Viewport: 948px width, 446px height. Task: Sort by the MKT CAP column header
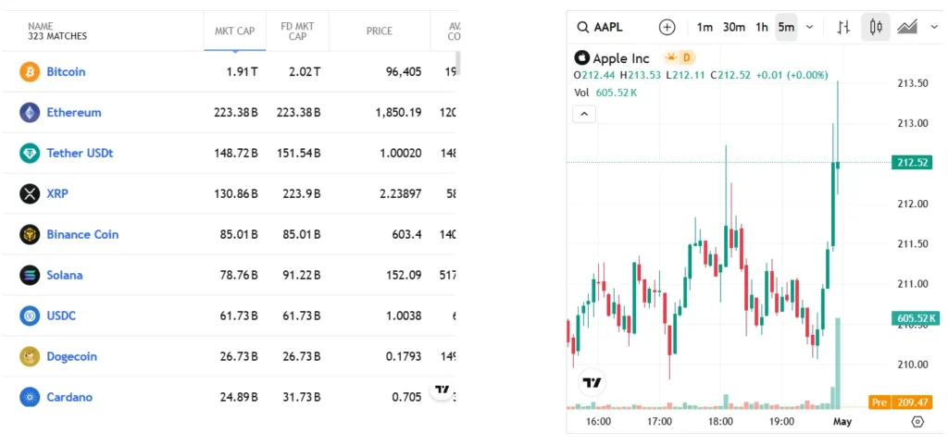coord(235,31)
